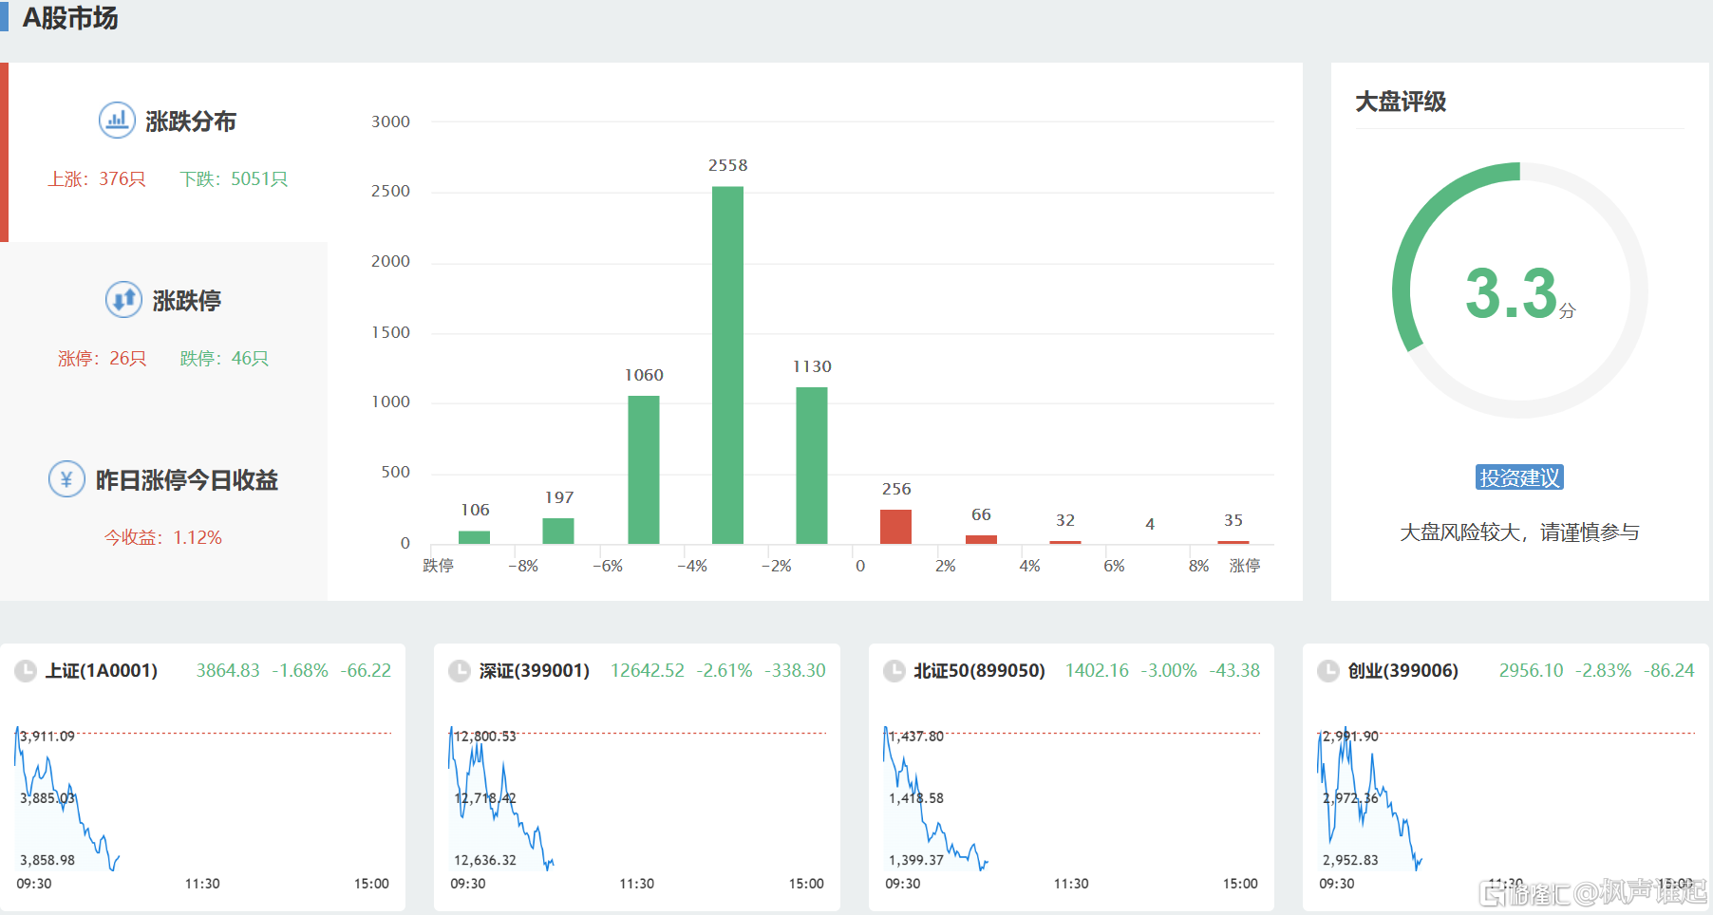Click the 3.3 score rating gauge
This screenshot has height=915, width=1713.
[x=1519, y=290]
